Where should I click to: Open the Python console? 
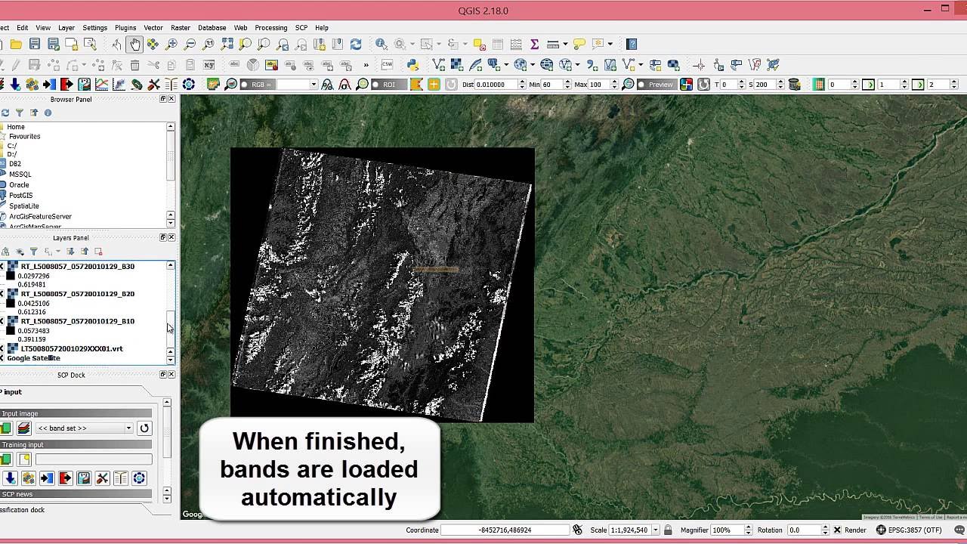412,65
